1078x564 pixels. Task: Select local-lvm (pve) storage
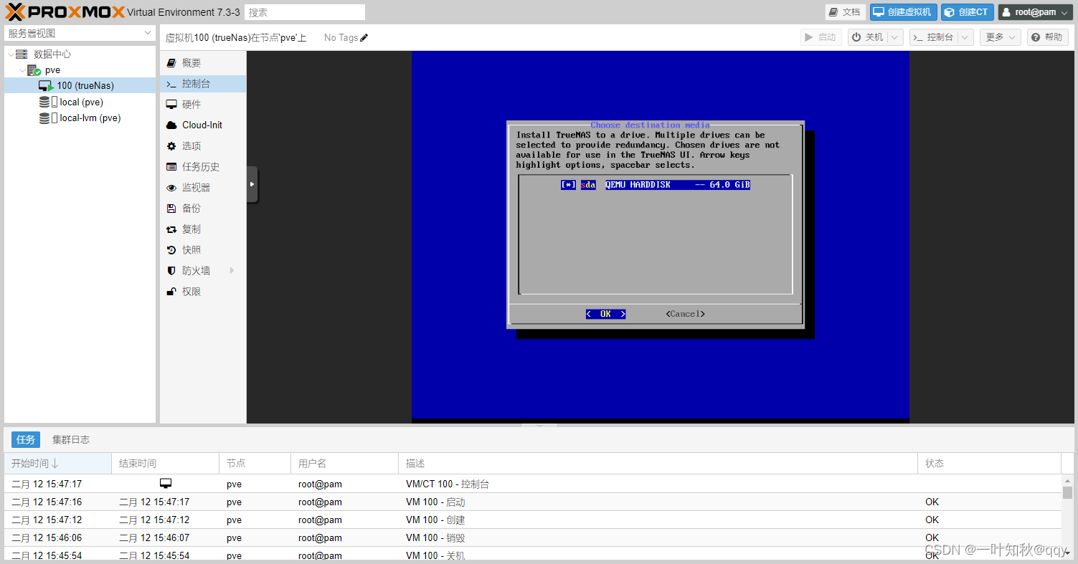tap(90, 118)
